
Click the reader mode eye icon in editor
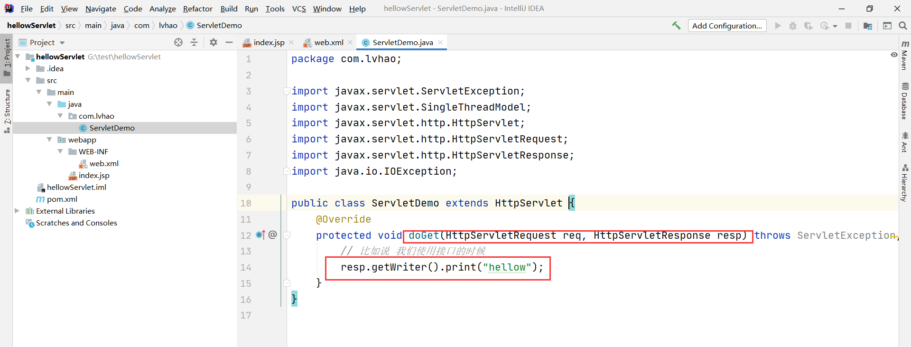click(x=894, y=55)
